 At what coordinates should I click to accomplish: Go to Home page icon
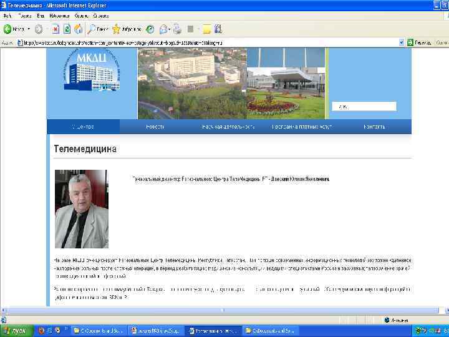(78, 29)
